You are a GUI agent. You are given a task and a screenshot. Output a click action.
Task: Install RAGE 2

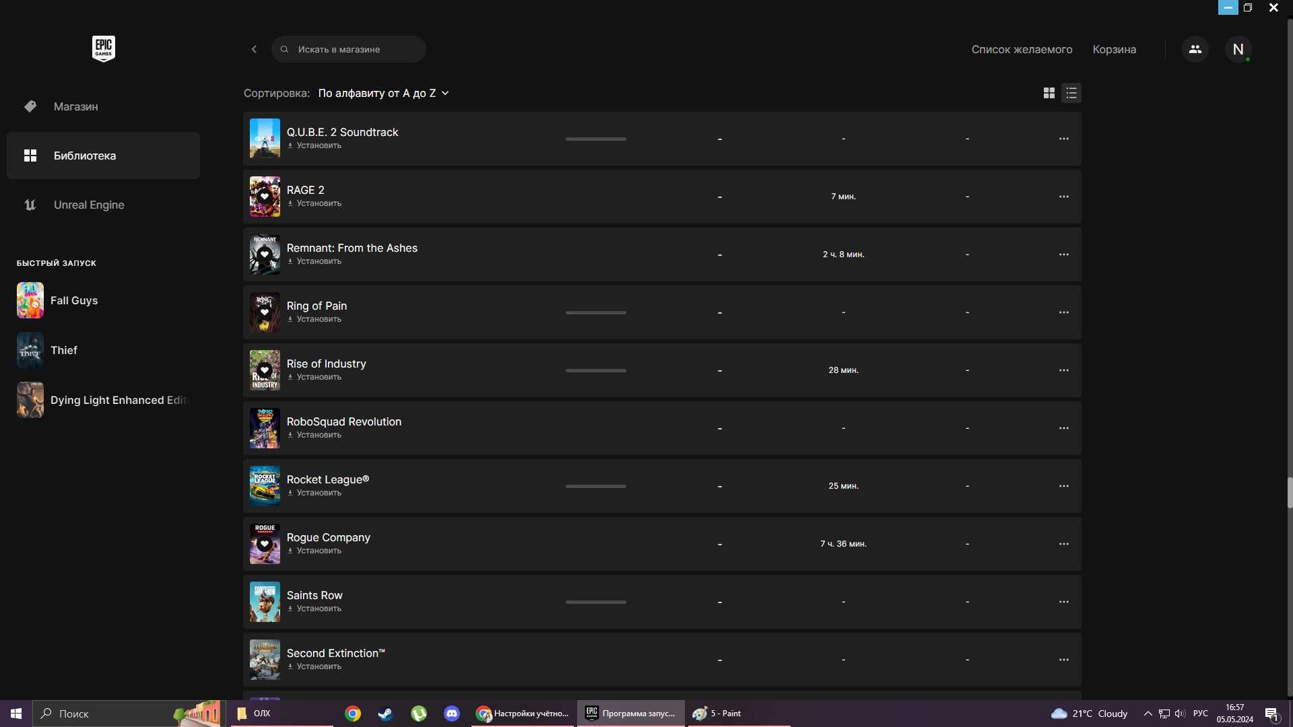(x=314, y=203)
